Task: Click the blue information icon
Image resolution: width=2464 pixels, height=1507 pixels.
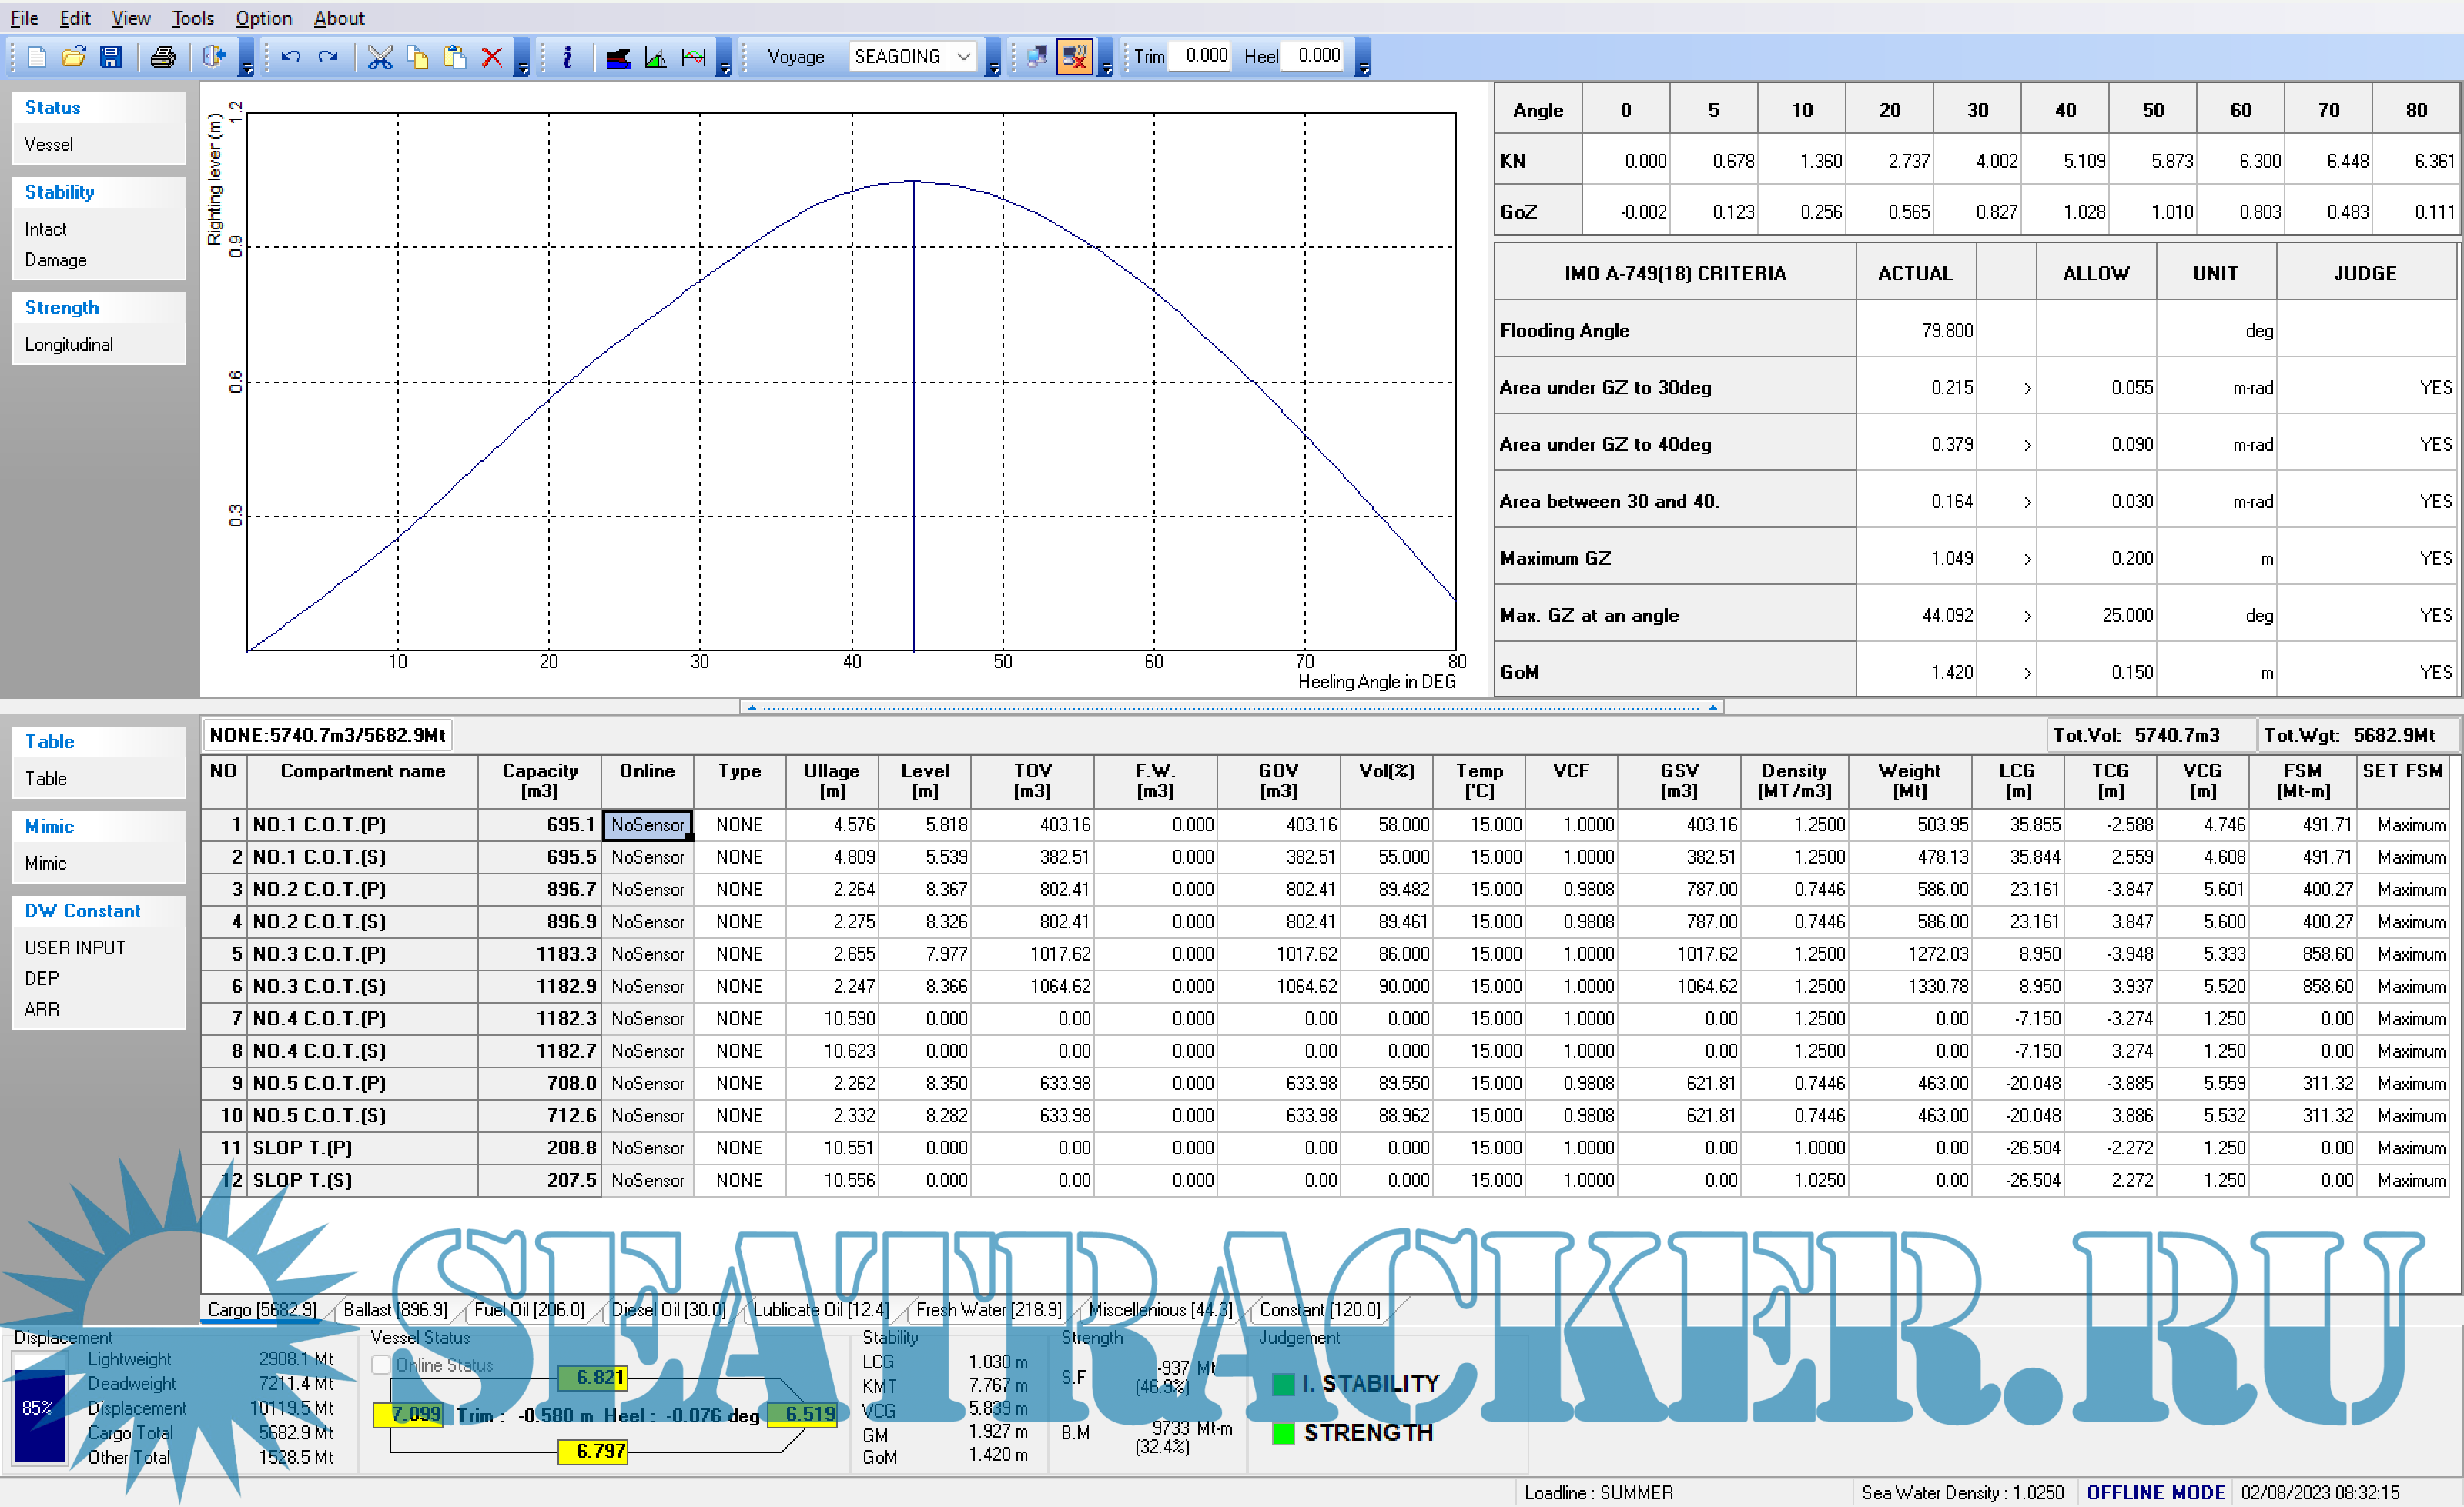Action: (567, 57)
